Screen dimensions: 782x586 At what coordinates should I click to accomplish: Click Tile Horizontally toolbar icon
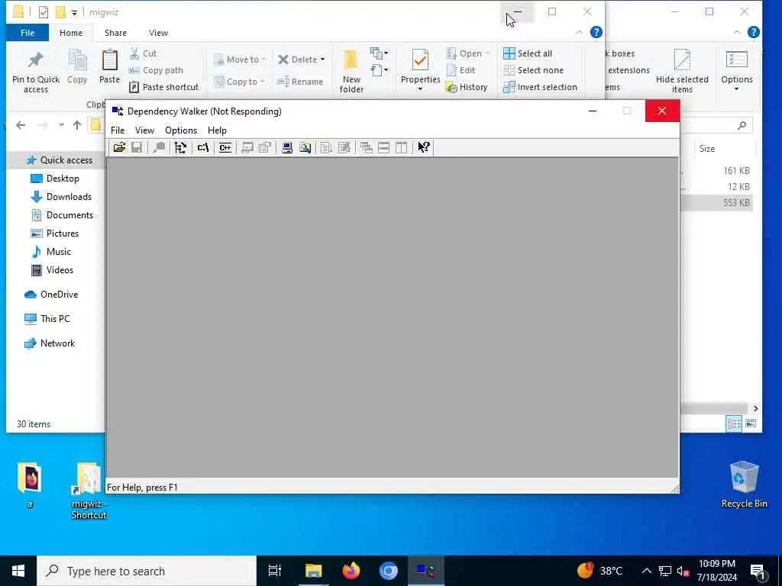(383, 147)
